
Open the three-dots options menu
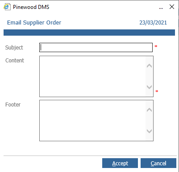[161, 8]
